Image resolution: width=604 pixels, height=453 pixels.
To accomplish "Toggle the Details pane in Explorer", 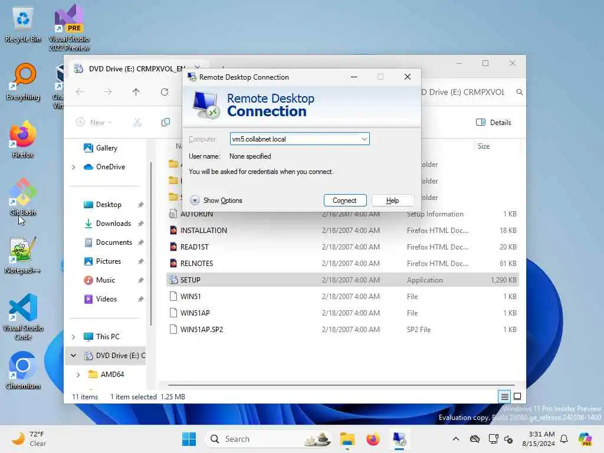I will pyautogui.click(x=494, y=123).
